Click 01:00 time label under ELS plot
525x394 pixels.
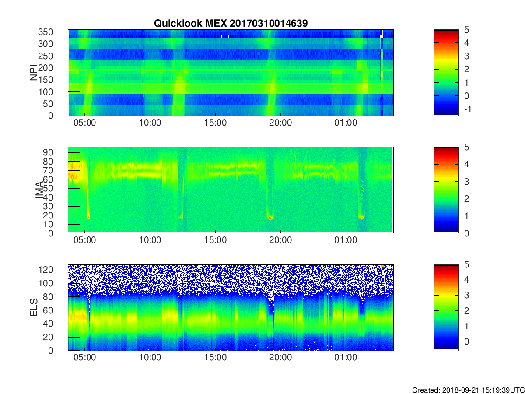point(346,358)
